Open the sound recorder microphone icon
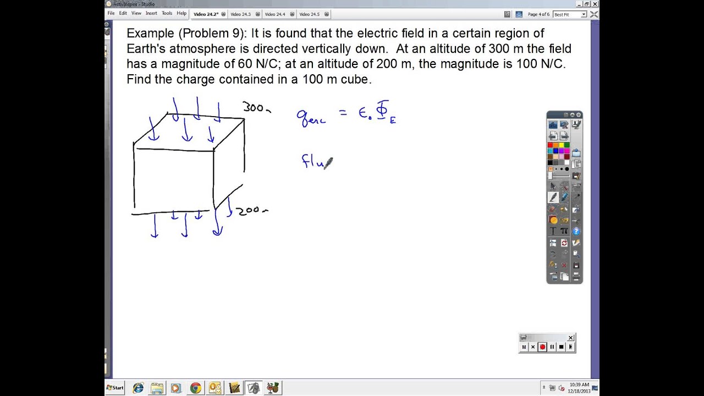 [x=576, y=196]
